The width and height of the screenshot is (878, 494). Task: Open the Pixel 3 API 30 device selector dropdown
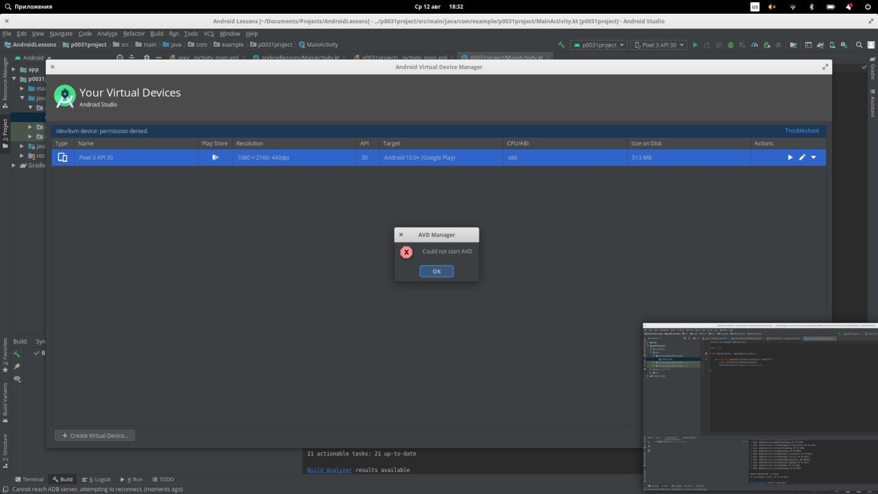pyautogui.click(x=658, y=45)
